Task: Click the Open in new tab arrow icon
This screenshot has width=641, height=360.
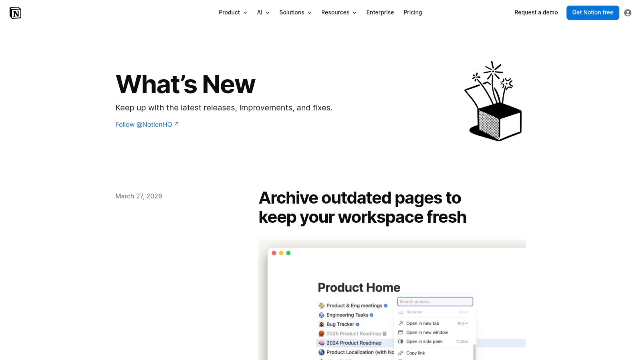Action: pyautogui.click(x=401, y=323)
